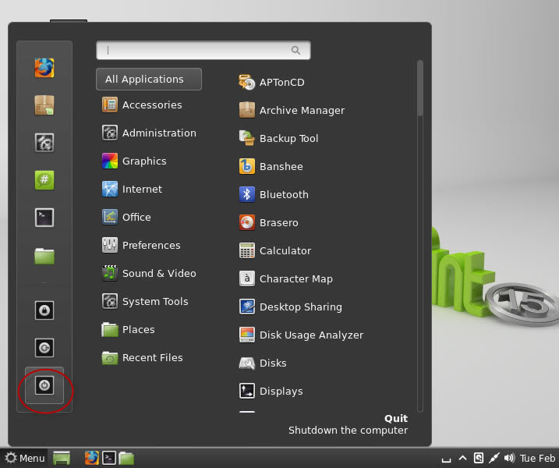
Task: Open Desktop Sharing
Action: coord(290,307)
